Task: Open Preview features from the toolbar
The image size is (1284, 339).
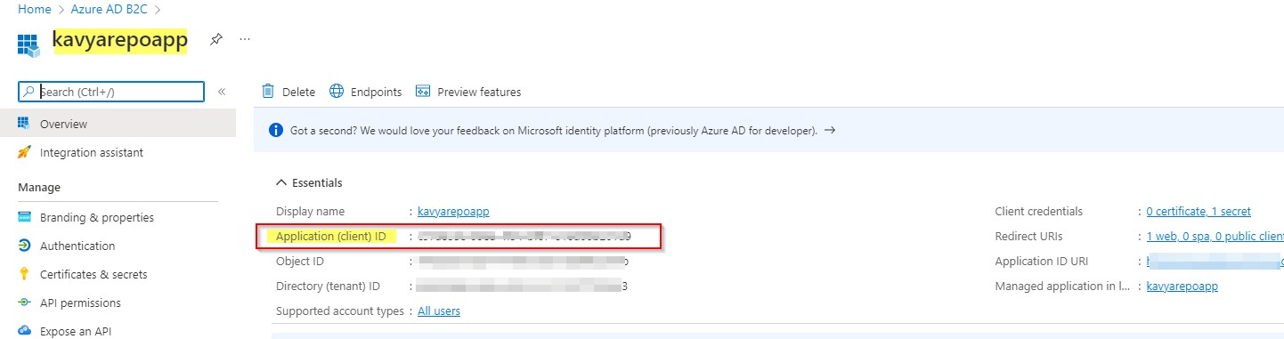Action: tap(479, 93)
